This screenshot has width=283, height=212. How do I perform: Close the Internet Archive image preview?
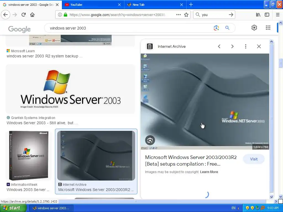click(259, 46)
